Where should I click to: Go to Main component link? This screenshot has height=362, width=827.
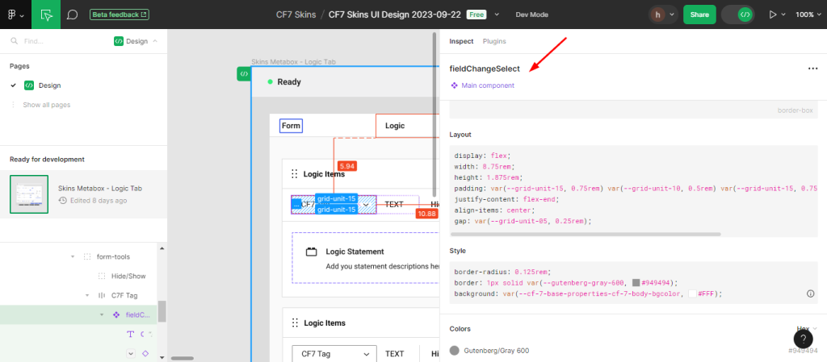click(487, 85)
